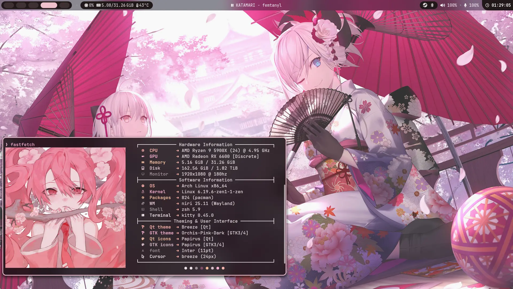Click the Bluetooth icon in the bar

[x=432, y=5]
